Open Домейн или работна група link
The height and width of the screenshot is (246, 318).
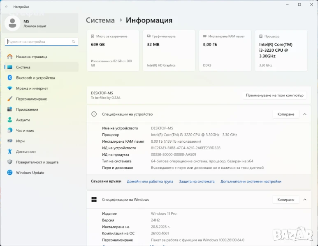(x=150, y=181)
